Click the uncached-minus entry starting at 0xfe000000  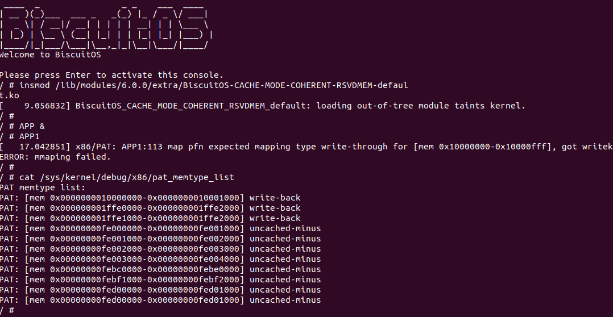[160, 228]
